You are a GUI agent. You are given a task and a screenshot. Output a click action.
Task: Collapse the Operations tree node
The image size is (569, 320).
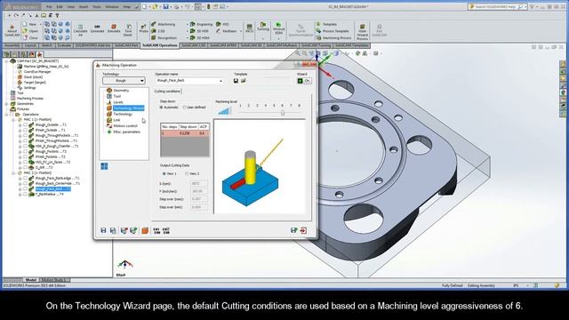(x=6, y=114)
